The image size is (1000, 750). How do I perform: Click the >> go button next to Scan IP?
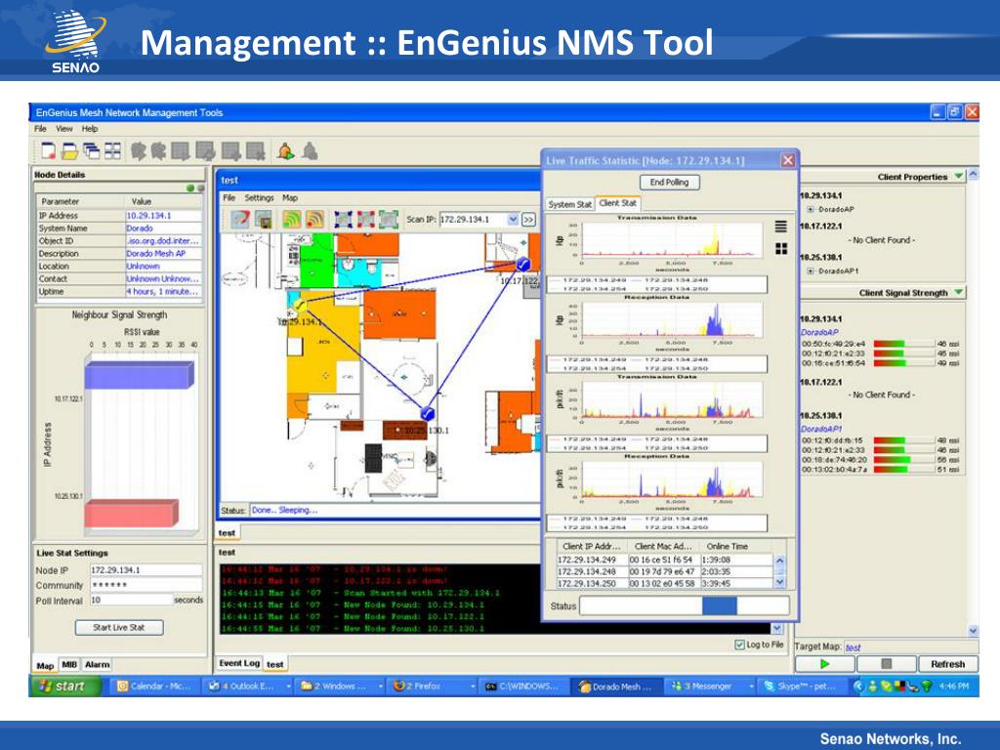click(528, 220)
